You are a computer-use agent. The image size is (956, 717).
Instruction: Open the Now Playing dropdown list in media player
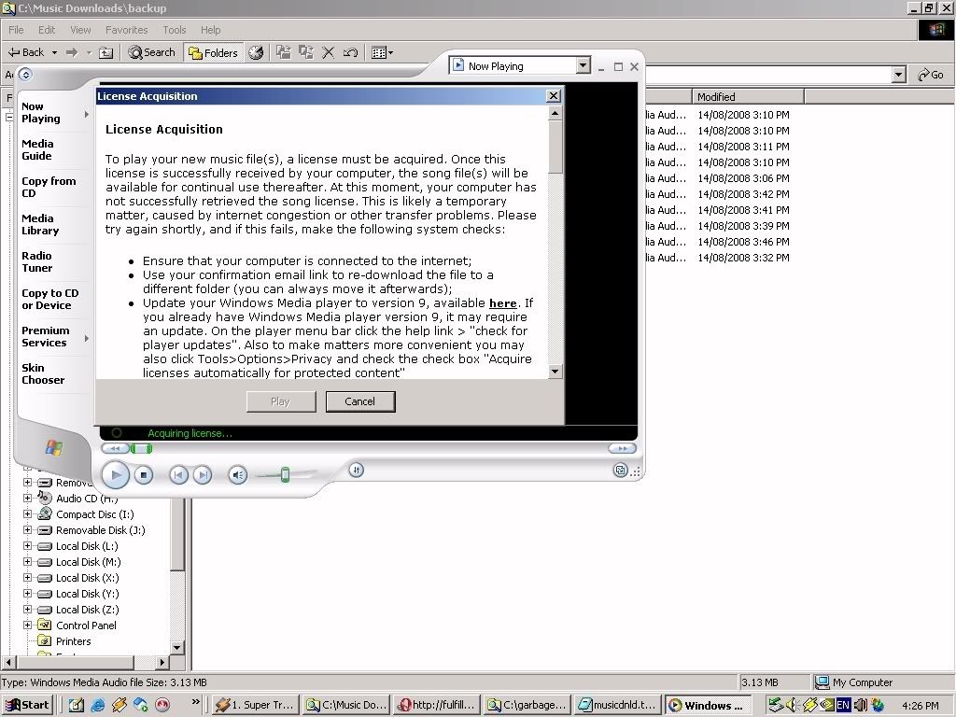click(x=583, y=65)
